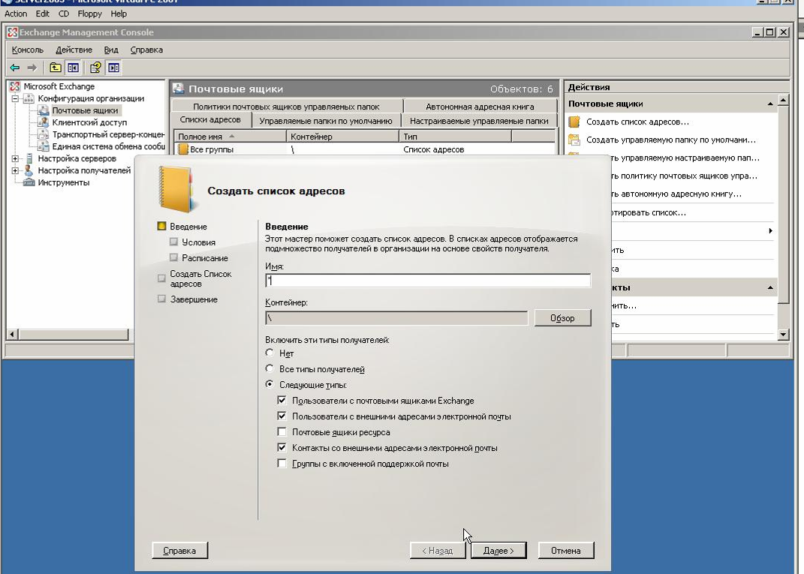This screenshot has width=804, height=574.
Task: Click the Обзор browse button
Action: [562, 317]
